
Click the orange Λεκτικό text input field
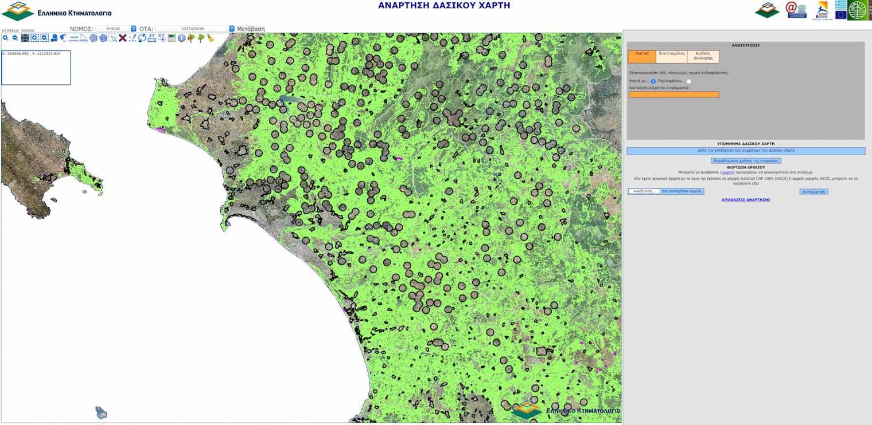click(x=674, y=95)
